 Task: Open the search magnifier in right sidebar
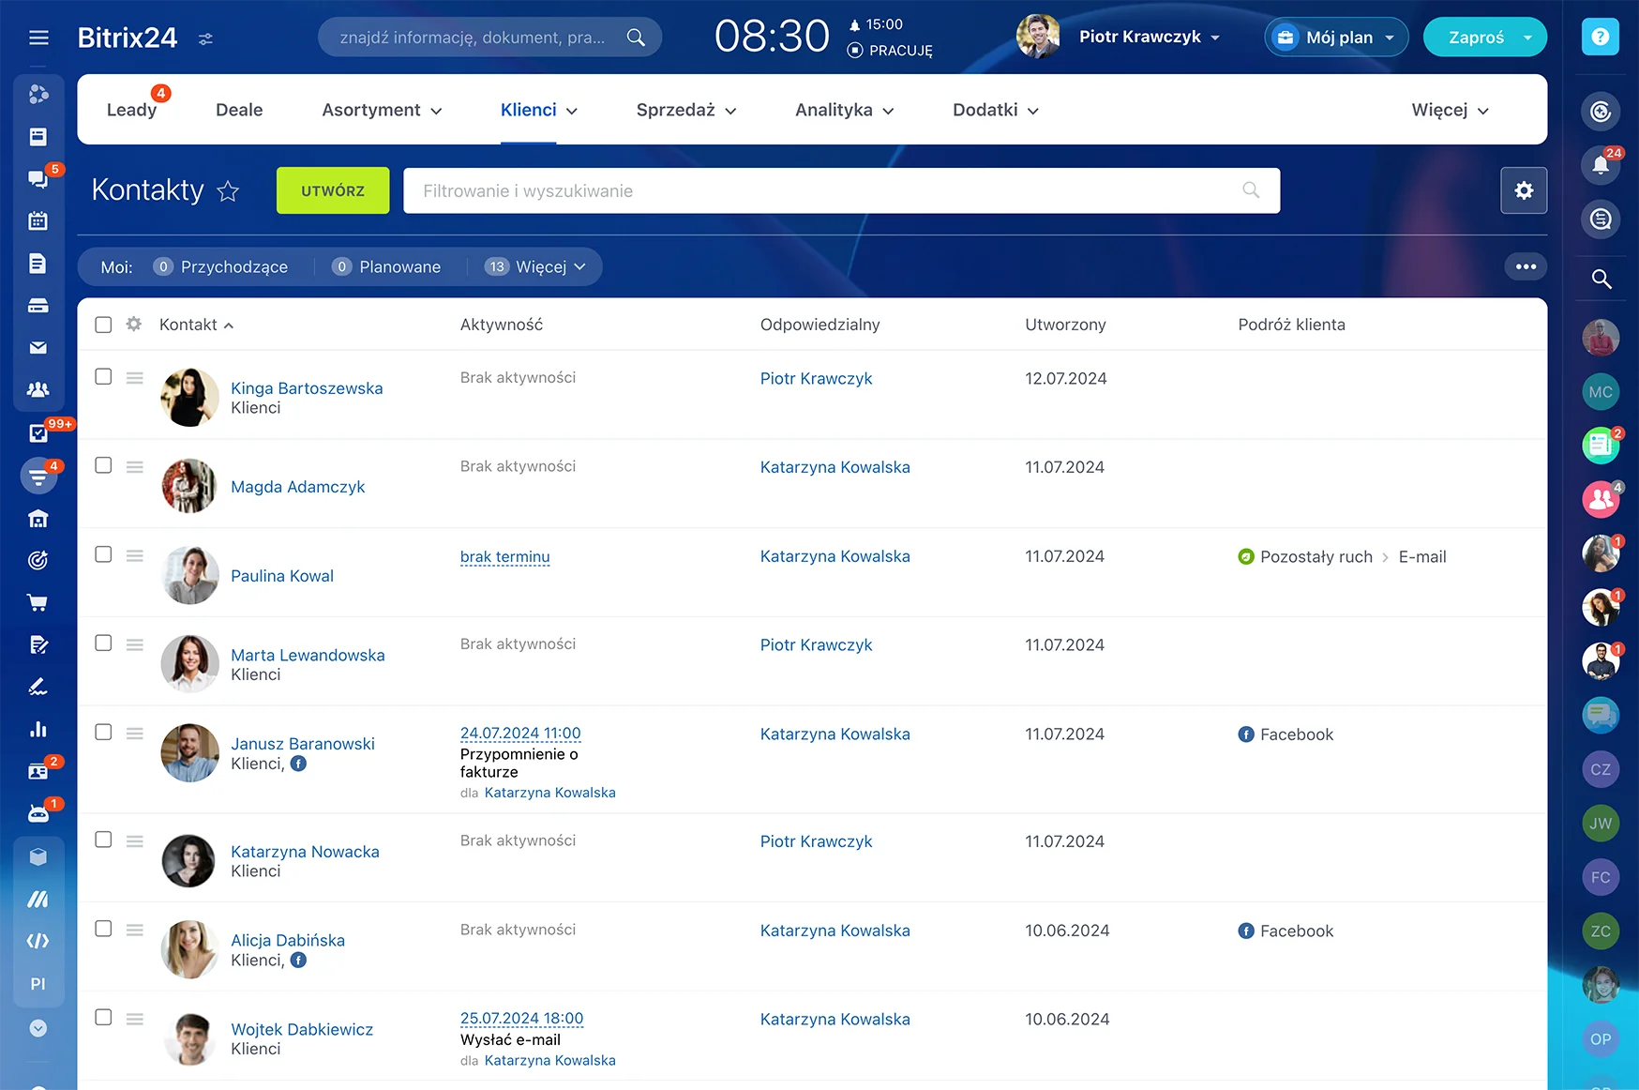[x=1601, y=279]
